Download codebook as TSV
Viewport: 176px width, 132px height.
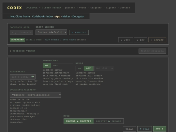(140, 40)
